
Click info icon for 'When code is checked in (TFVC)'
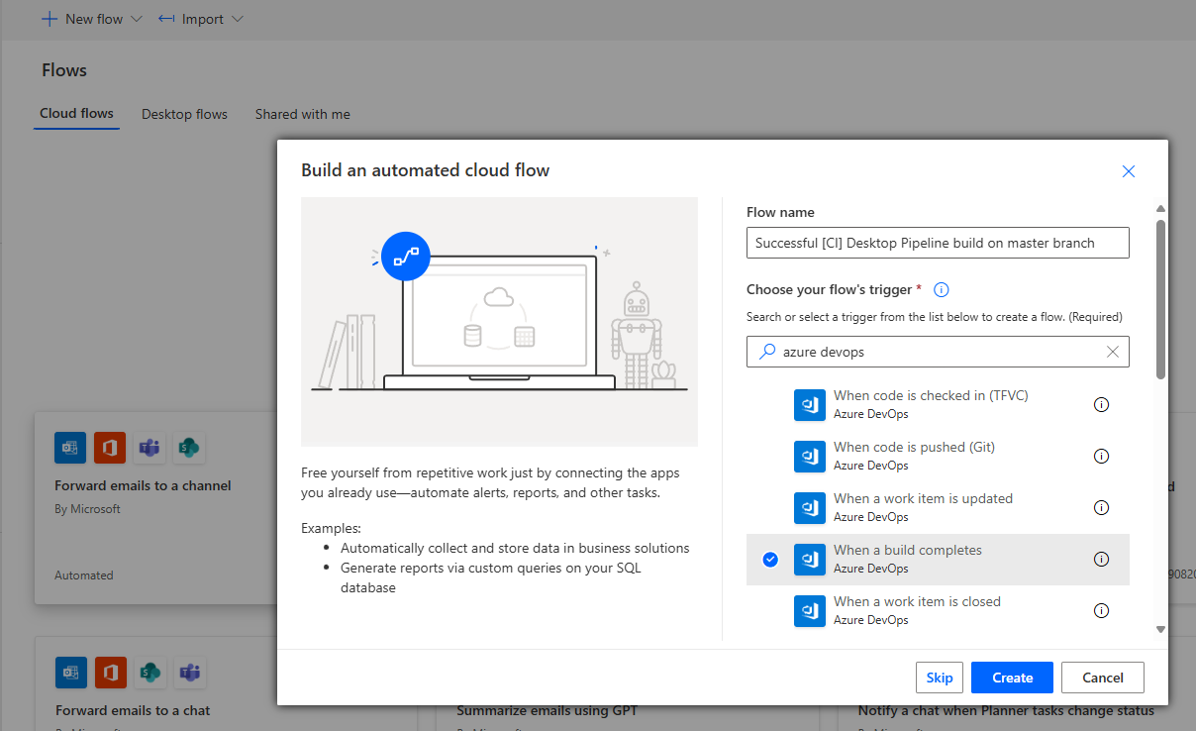coord(1100,405)
